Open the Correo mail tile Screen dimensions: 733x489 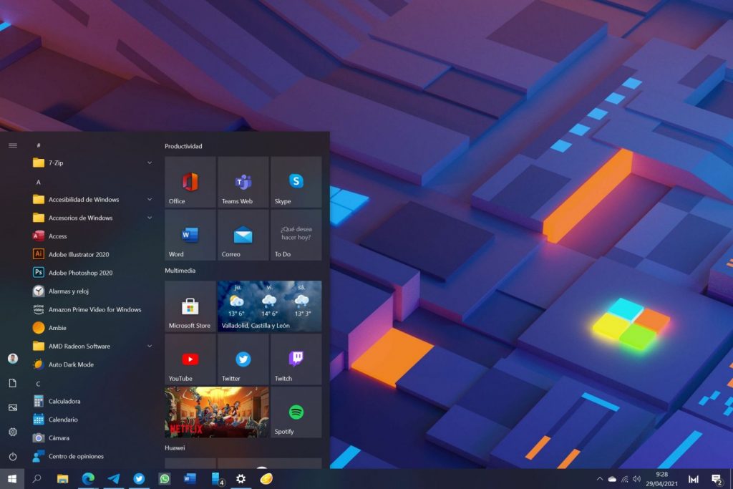243,235
